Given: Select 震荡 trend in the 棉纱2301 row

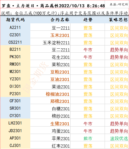Looking at the screenshot, I should coord(88,116).
